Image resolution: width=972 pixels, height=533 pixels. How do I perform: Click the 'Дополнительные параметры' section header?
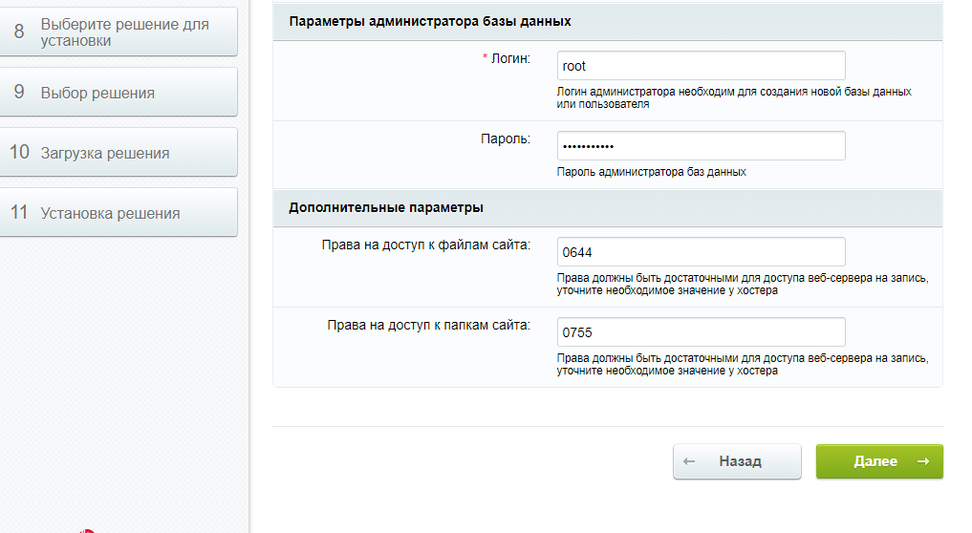[x=386, y=207]
